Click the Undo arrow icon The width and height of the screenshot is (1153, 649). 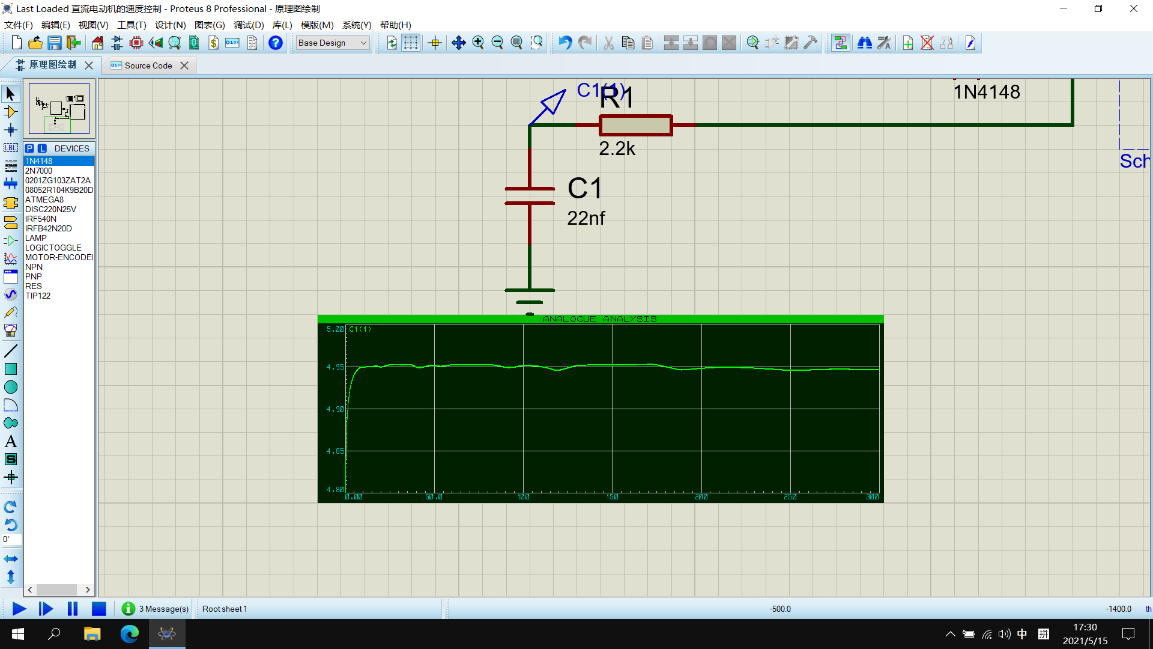[x=565, y=43]
